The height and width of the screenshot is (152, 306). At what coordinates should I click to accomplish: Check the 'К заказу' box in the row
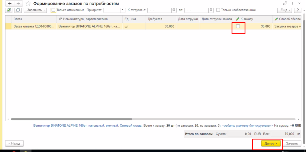(238, 26)
